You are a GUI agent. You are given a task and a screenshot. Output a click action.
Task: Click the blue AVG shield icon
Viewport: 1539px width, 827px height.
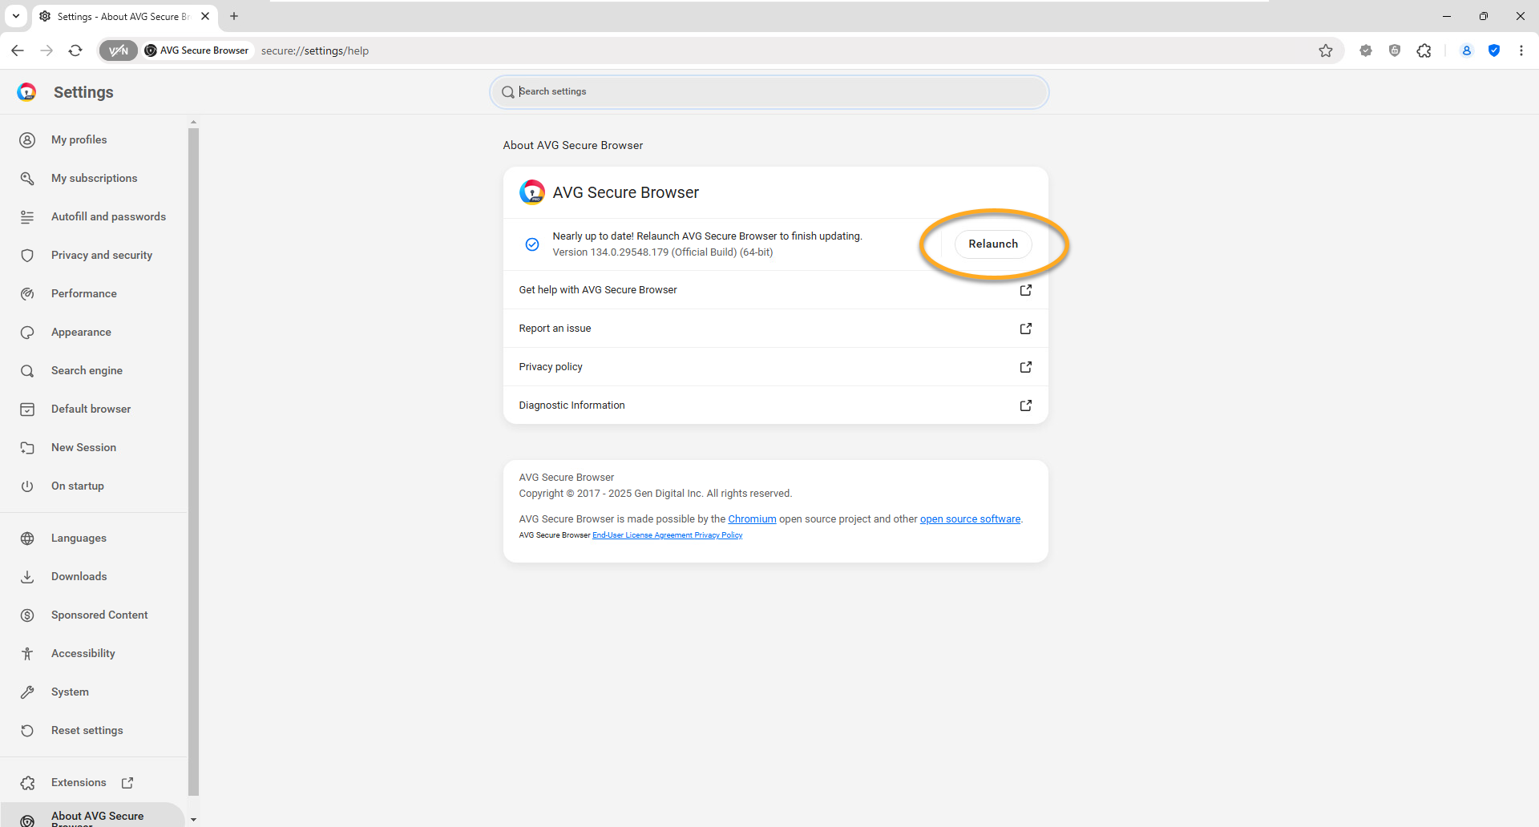click(1494, 50)
